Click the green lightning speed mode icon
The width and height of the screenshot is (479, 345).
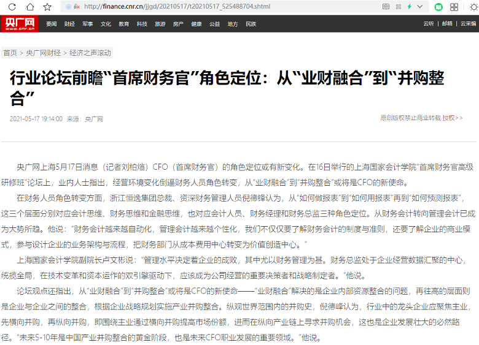(x=410, y=7)
